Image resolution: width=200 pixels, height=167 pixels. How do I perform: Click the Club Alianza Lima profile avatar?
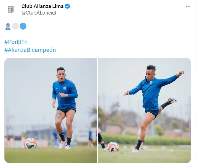(11, 10)
